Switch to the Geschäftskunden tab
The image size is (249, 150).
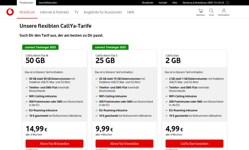[48, 3]
